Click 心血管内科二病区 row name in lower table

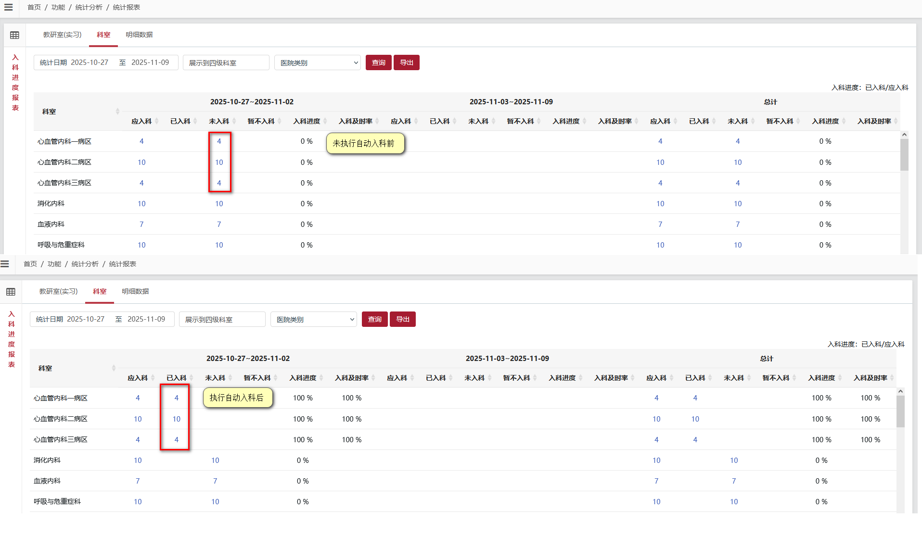coord(61,419)
